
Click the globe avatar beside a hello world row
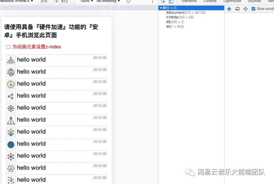click(x=11, y=144)
